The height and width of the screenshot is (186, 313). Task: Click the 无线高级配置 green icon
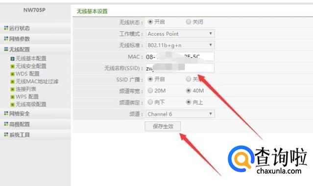[13, 104]
